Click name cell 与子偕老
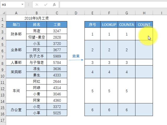The width and height of the screenshot is (167, 125). 37,62
